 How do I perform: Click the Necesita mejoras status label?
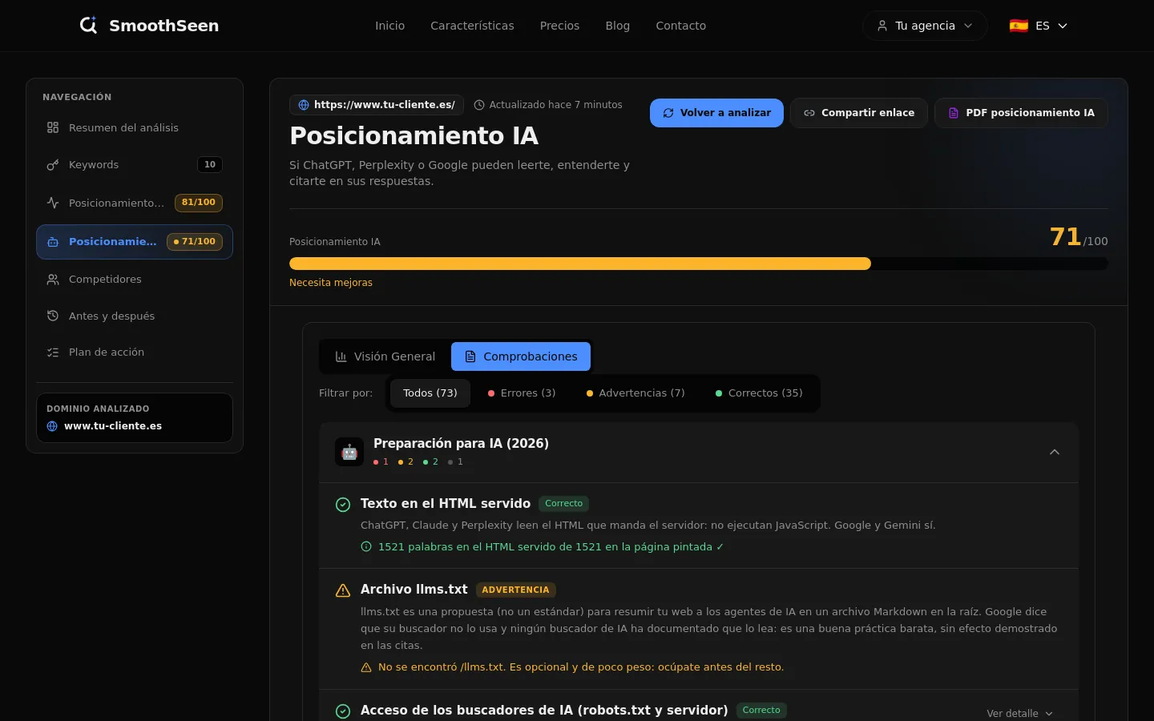click(x=331, y=283)
